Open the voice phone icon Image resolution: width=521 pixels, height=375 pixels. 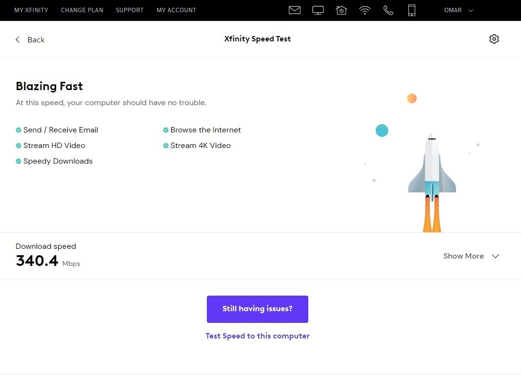(x=388, y=10)
